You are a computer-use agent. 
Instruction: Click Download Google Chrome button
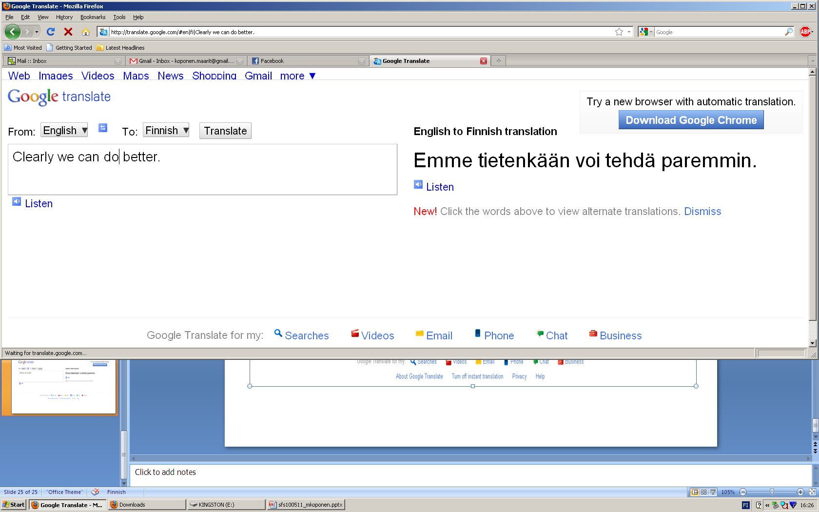pos(691,120)
